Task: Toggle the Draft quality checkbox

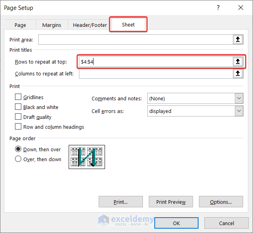Action: pos(18,116)
